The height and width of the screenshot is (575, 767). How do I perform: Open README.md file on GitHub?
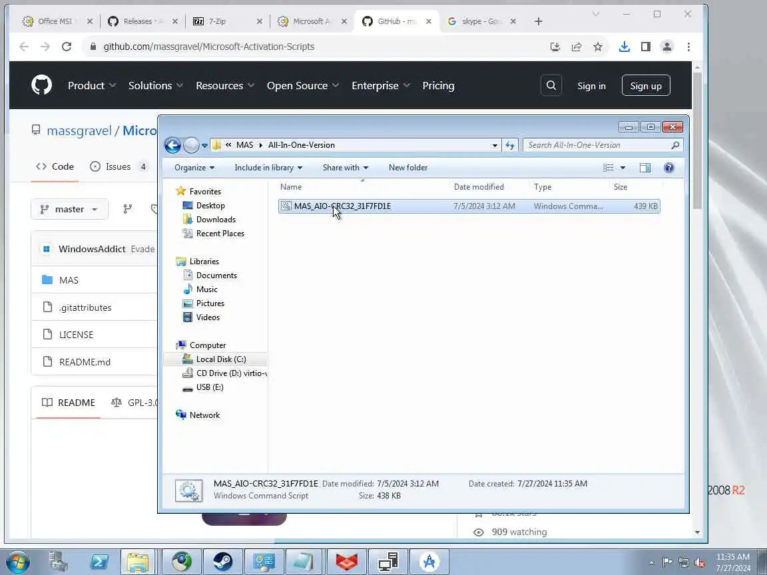85,362
